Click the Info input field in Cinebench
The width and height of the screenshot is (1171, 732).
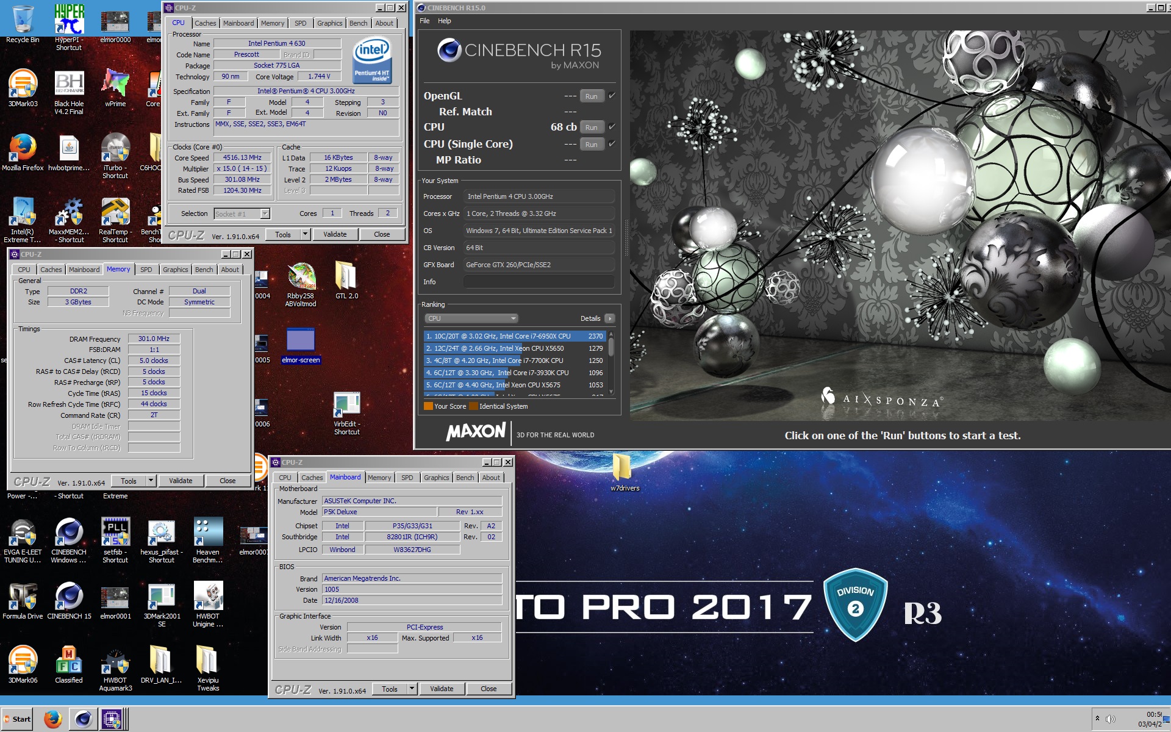[539, 282]
